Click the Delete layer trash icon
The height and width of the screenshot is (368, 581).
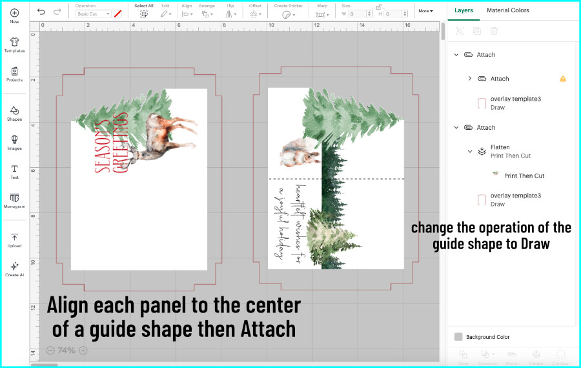[x=494, y=31]
